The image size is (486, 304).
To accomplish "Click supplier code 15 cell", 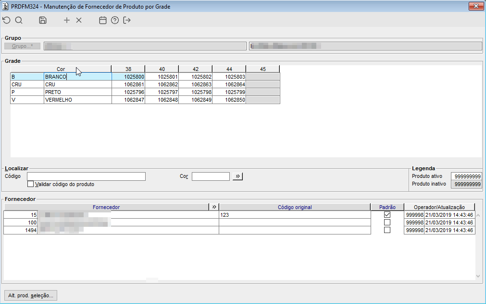I will [21, 215].
